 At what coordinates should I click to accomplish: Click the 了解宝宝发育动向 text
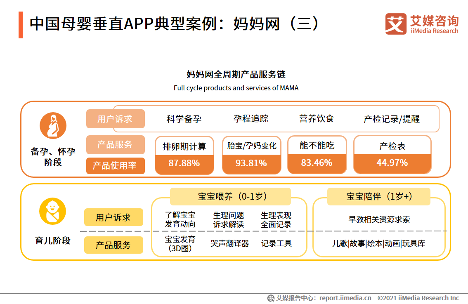tap(180, 219)
